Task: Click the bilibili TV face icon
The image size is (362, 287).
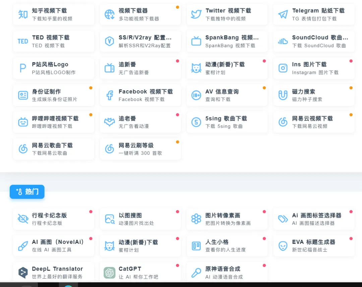Action: pos(23,122)
